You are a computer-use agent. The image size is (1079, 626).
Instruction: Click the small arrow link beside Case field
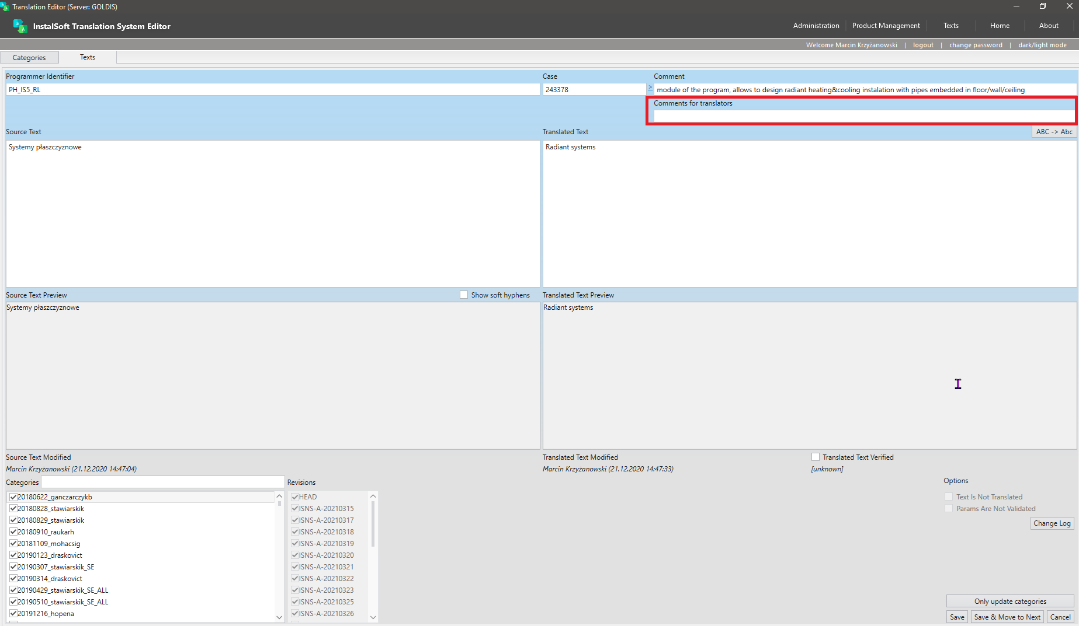[650, 88]
